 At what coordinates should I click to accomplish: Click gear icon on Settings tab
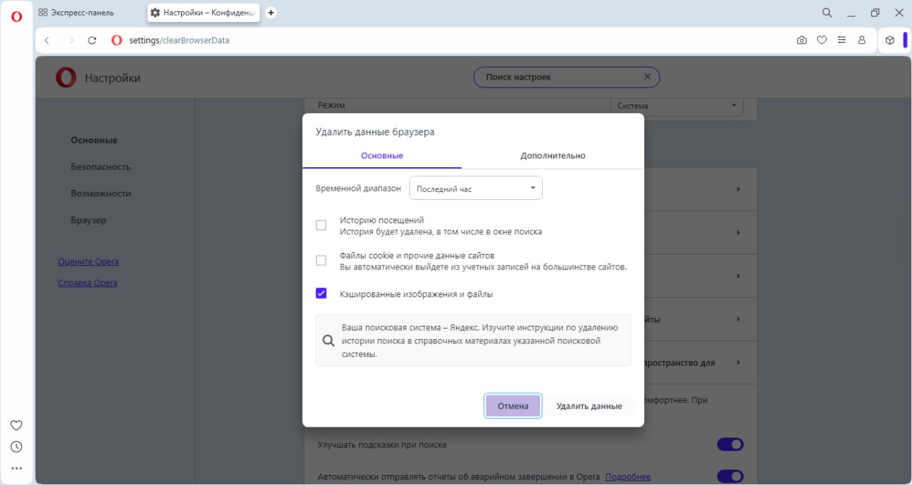click(155, 13)
